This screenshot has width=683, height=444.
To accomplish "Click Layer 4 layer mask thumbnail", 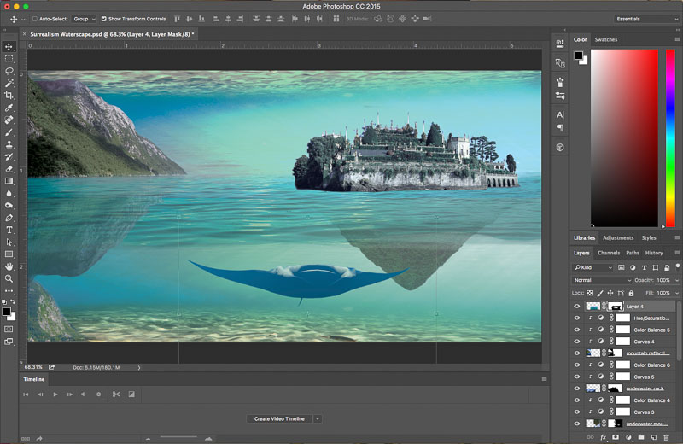I will [x=616, y=307].
